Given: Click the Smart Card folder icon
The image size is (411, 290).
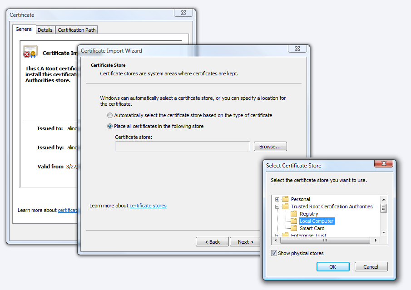Looking at the screenshot, I should click(x=294, y=228).
